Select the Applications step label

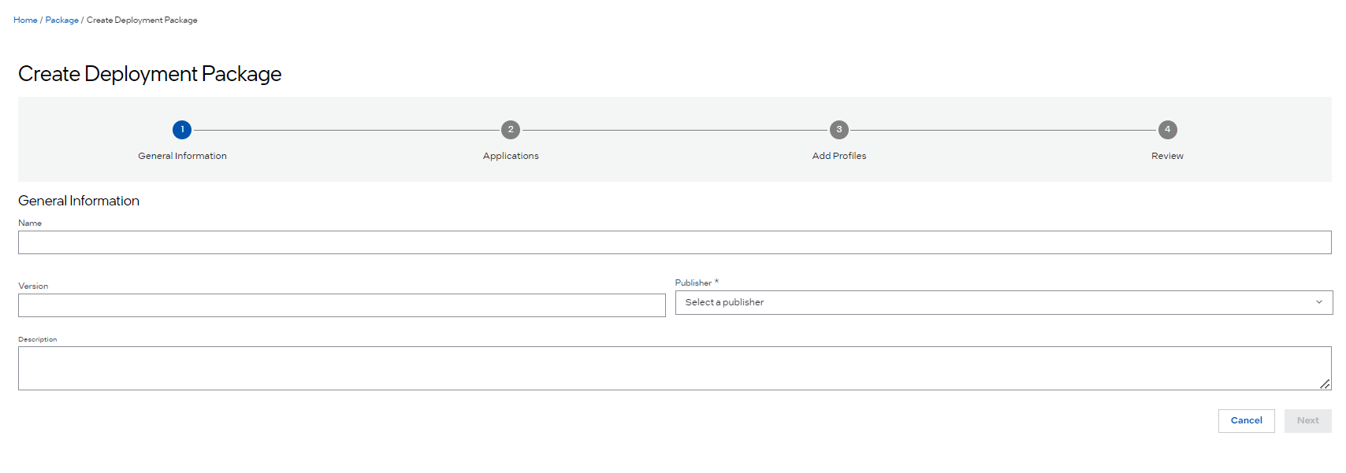pos(511,156)
